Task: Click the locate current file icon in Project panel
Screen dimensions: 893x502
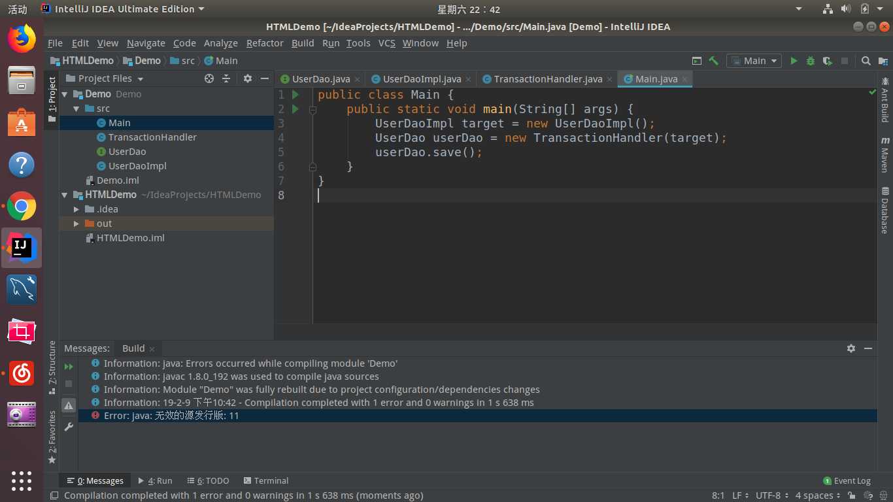Action: tap(209, 78)
